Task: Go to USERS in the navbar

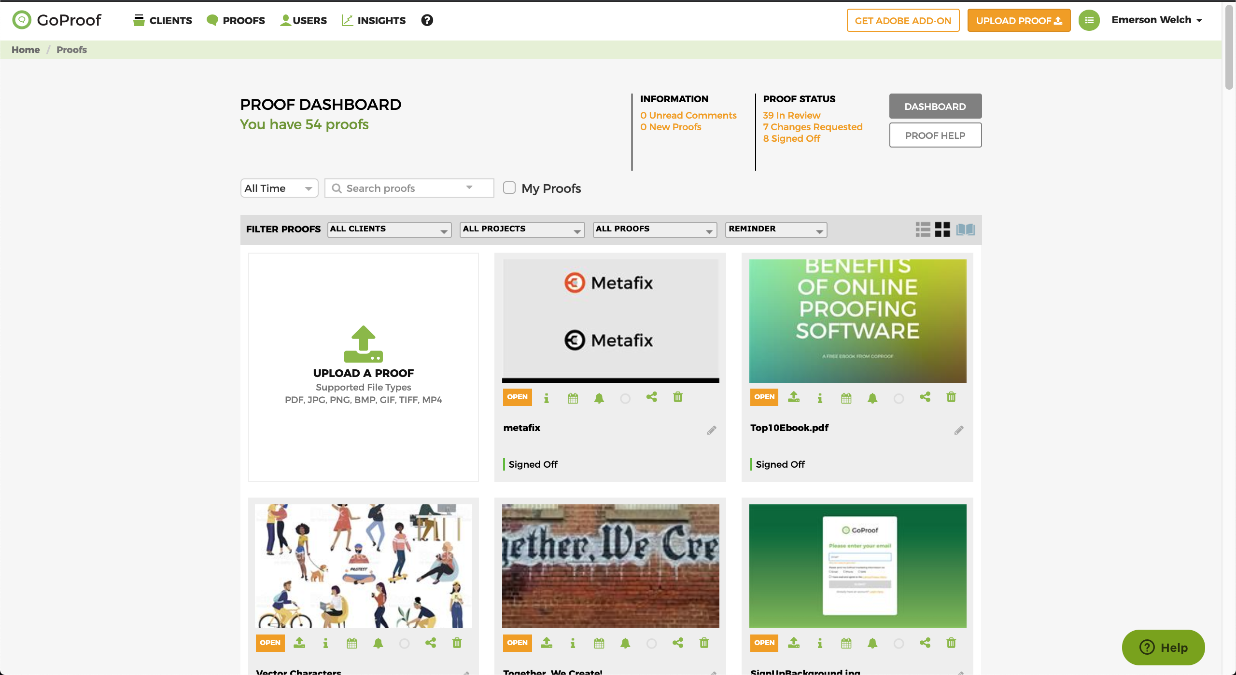Action: point(303,20)
